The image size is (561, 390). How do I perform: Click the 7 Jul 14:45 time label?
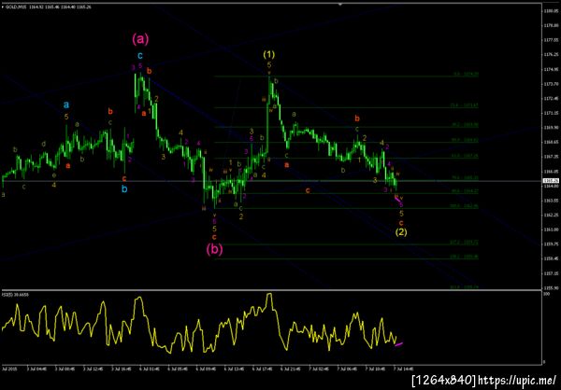tap(403, 368)
